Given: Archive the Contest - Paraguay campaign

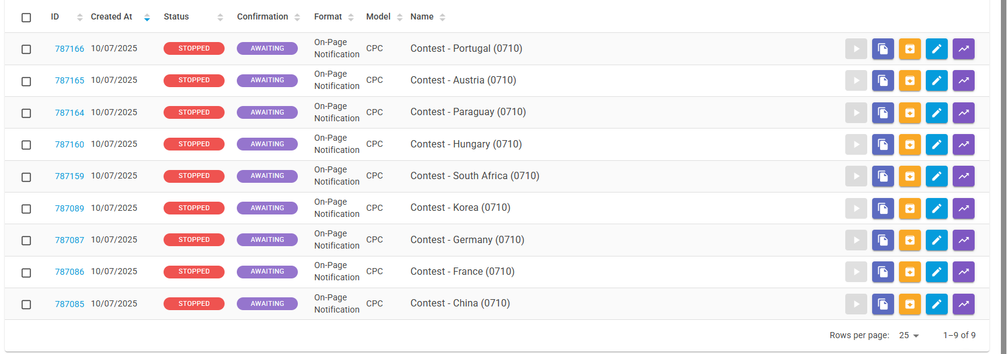Looking at the screenshot, I should point(909,113).
